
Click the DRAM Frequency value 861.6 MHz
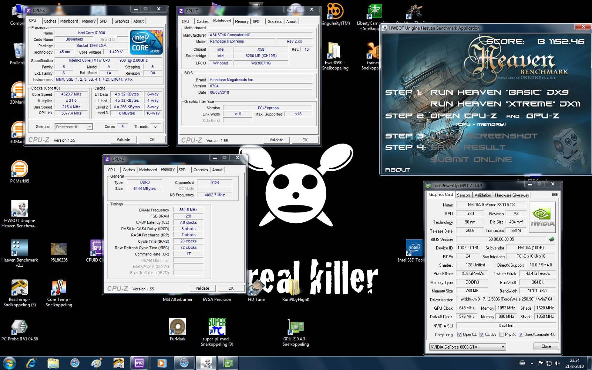tap(188, 210)
